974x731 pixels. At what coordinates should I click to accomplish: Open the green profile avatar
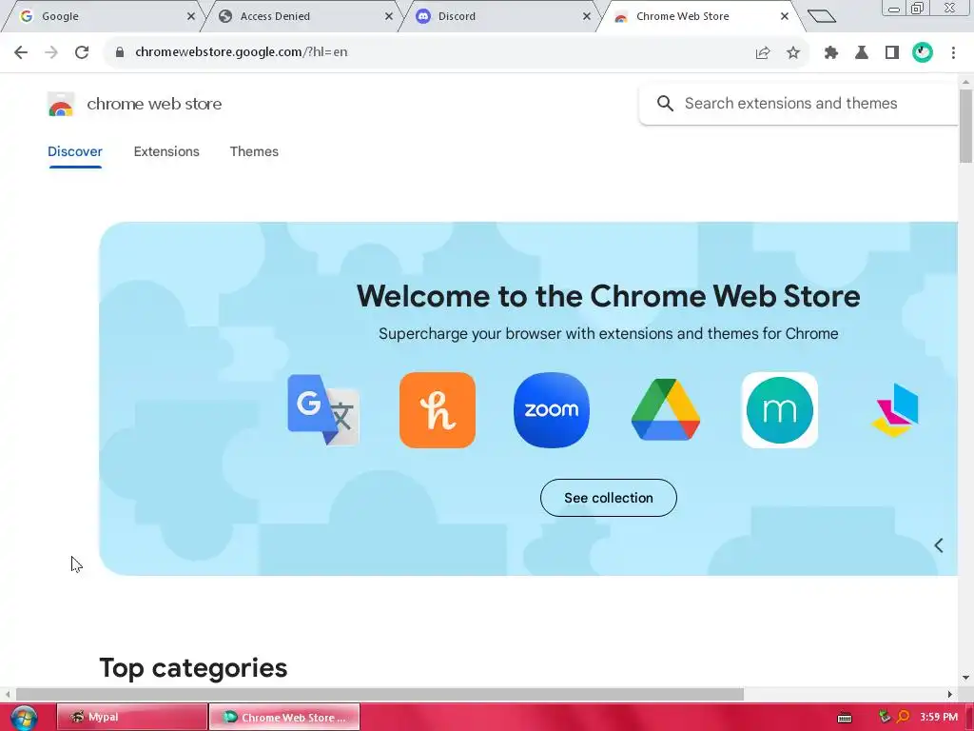click(x=923, y=53)
